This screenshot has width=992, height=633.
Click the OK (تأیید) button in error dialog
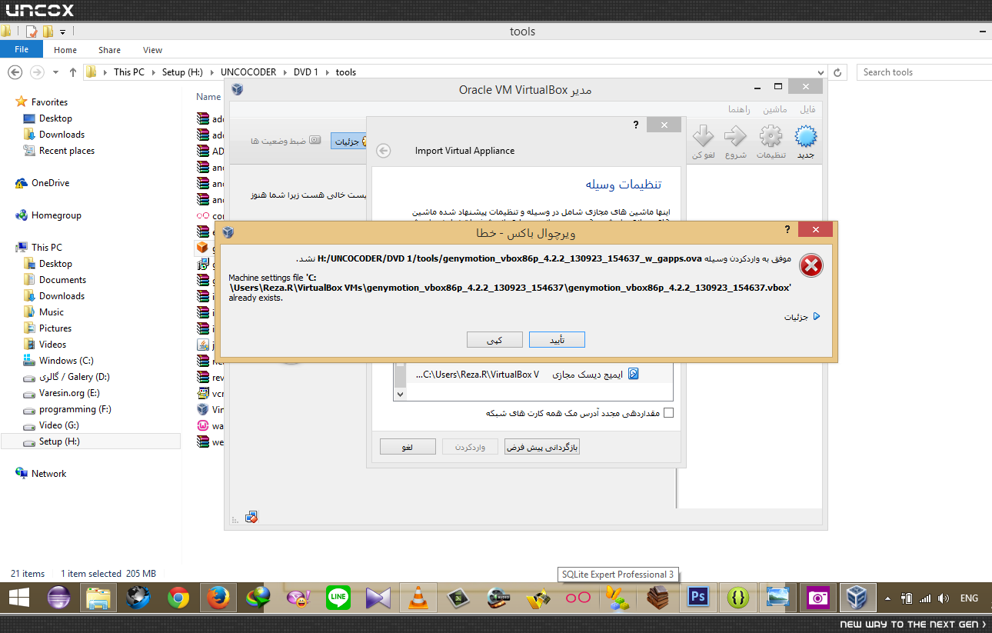click(557, 340)
